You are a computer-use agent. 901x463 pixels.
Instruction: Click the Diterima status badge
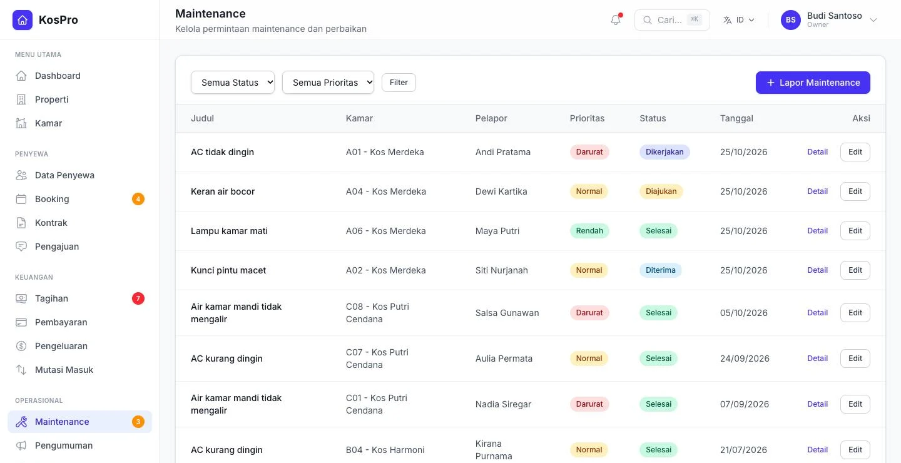pos(661,270)
